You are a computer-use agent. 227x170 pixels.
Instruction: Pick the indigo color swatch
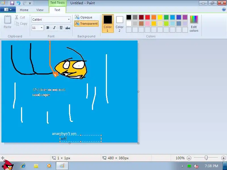pos(179,17)
